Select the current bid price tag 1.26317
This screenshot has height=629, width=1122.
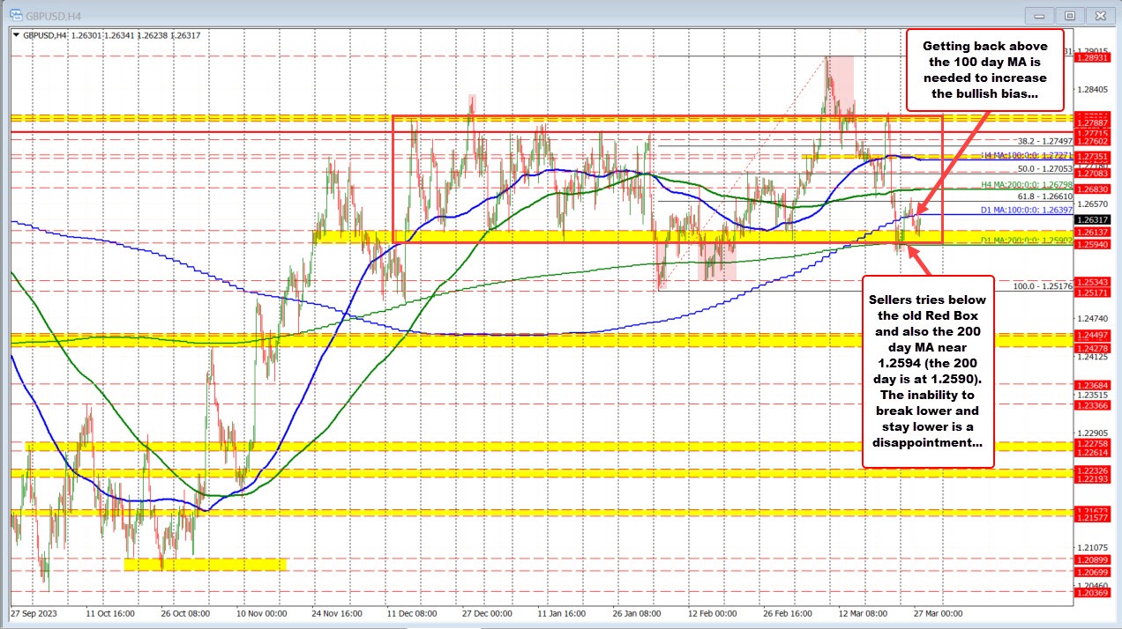pos(1094,221)
